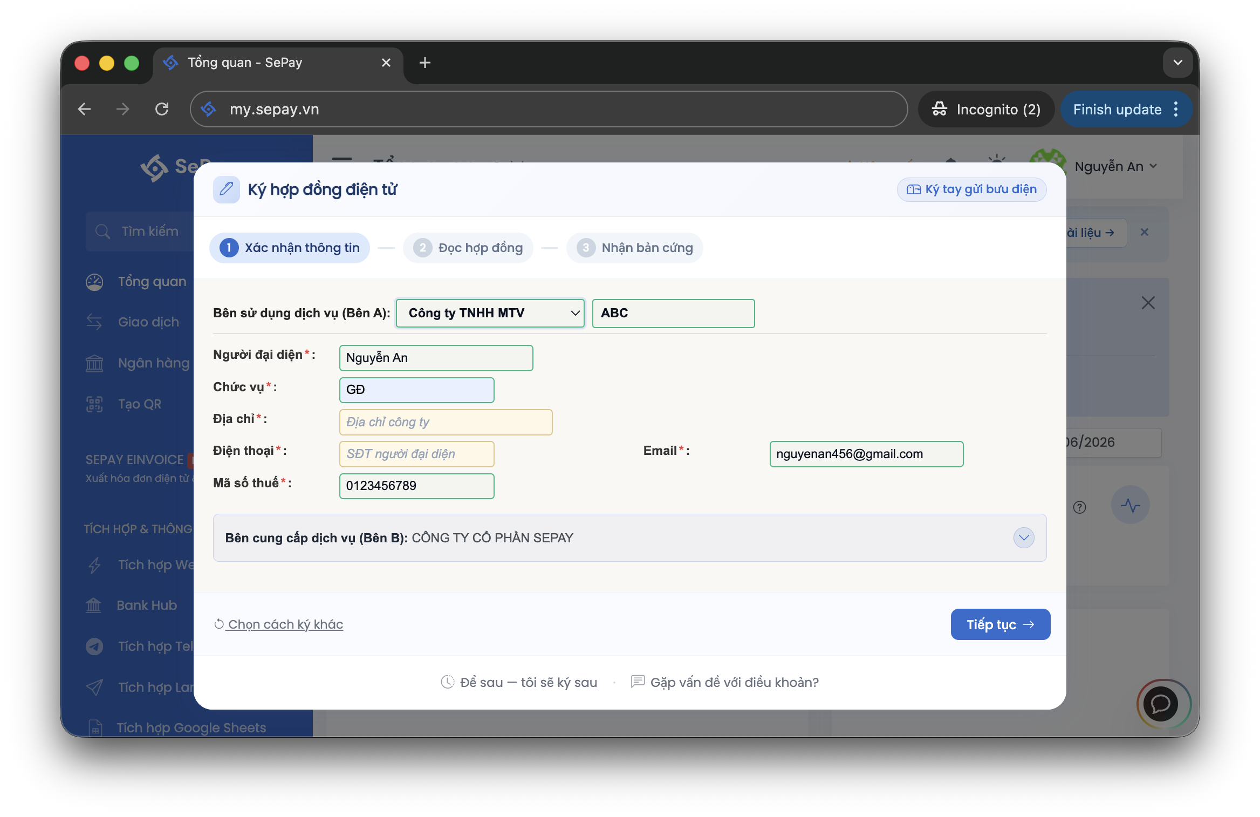1260x817 pixels.
Task: Click the Tìm kiếm sidebar search box
Action: pos(140,232)
